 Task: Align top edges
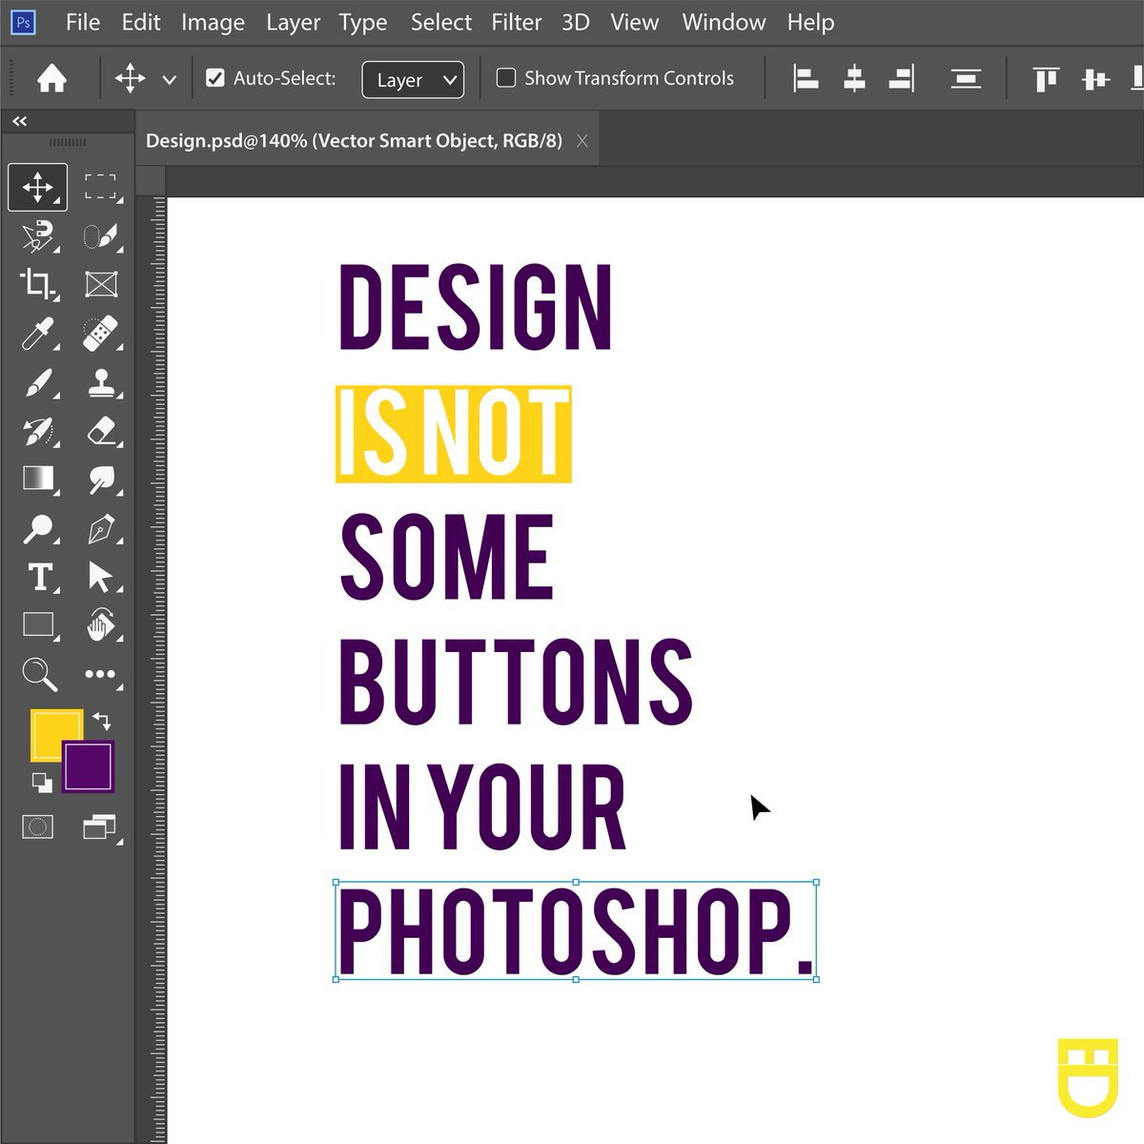[x=1046, y=78]
